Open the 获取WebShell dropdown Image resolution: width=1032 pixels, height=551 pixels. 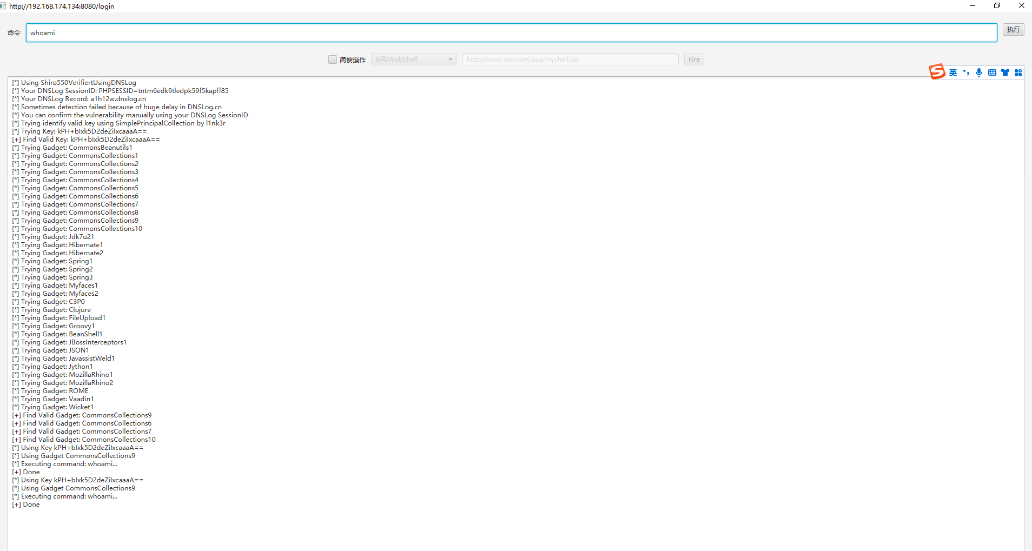pos(414,59)
